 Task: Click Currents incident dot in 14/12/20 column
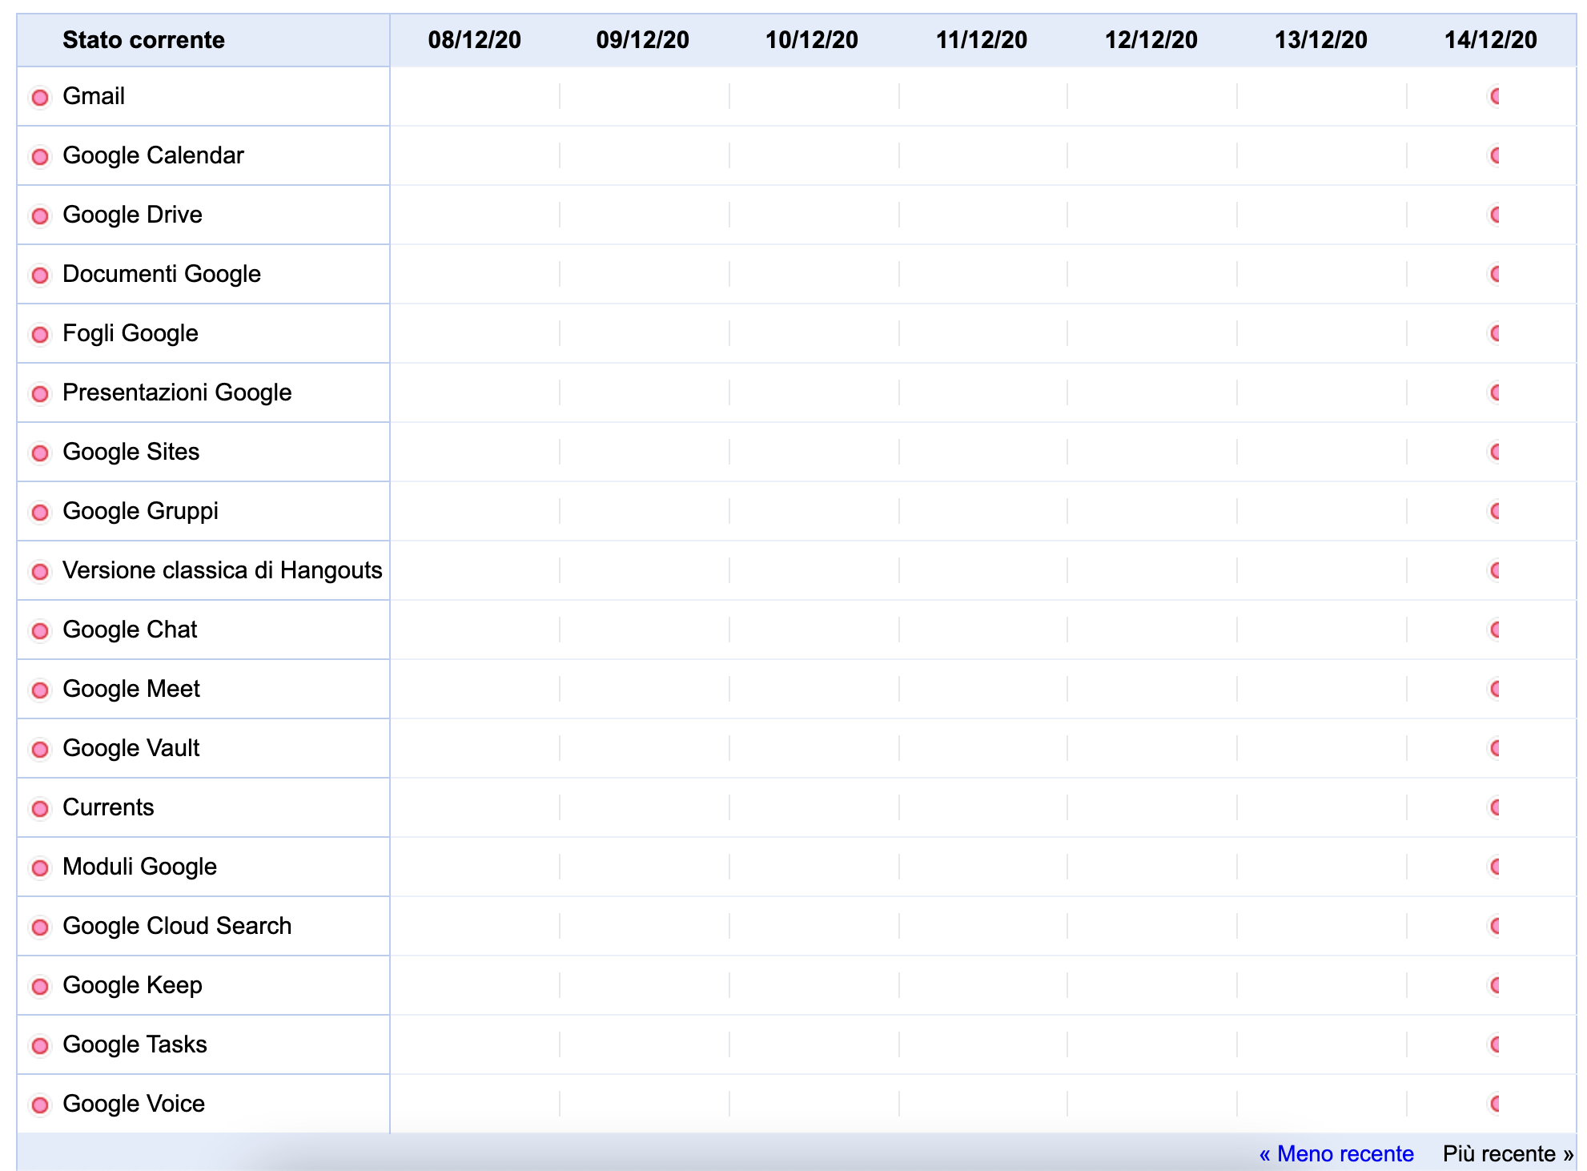(x=1494, y=807)
